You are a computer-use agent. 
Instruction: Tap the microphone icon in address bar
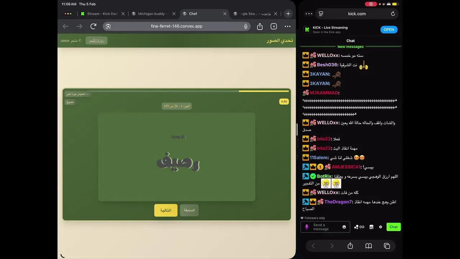coord(246,26)
